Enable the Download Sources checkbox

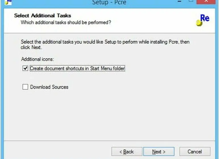click(25, 87)
